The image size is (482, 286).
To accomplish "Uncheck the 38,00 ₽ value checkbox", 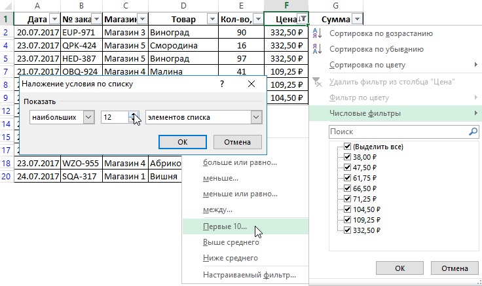I will [347, 157].
